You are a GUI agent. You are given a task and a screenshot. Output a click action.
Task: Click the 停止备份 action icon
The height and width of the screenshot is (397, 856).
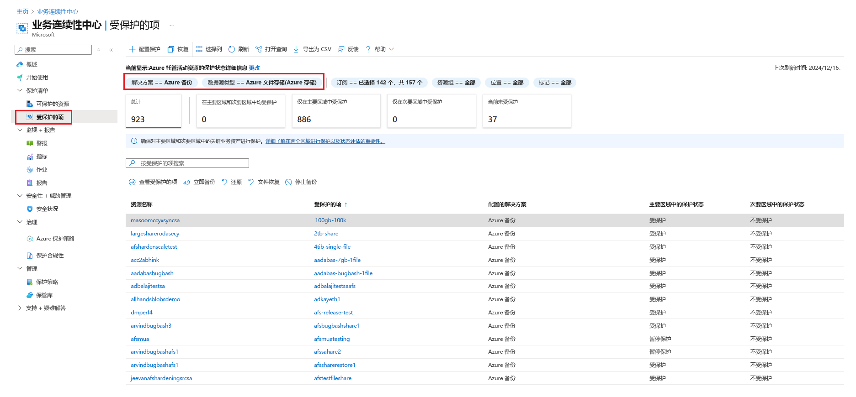288,182
